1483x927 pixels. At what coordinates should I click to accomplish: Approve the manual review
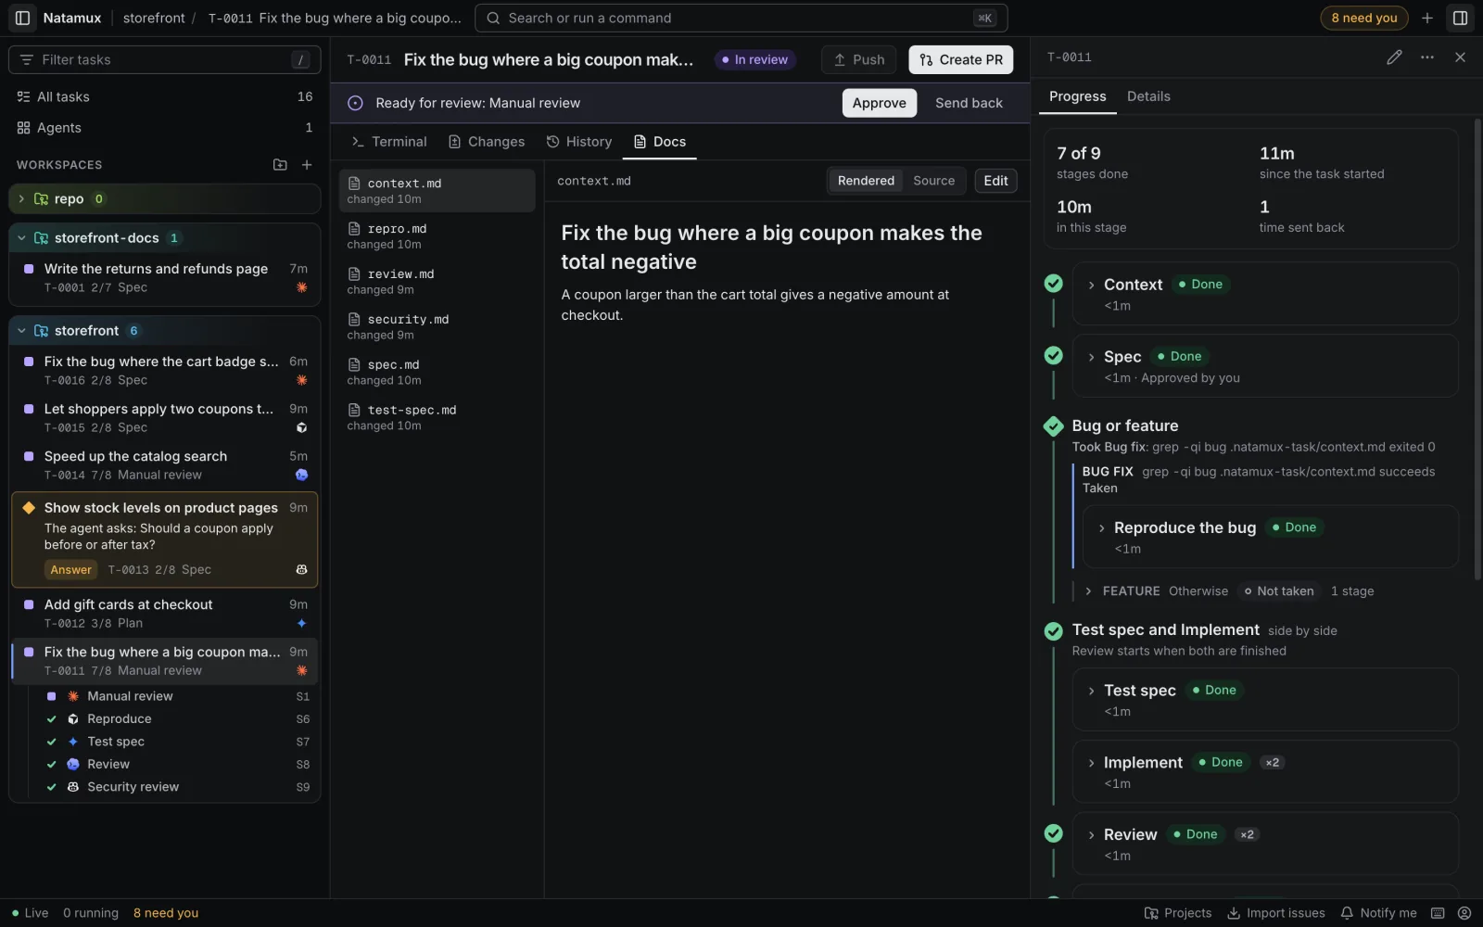(x=879, y=103)
